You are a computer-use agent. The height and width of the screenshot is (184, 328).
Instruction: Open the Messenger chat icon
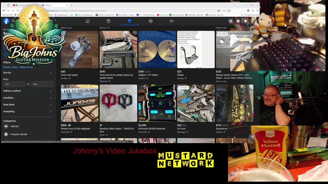[x=238, y=21]
